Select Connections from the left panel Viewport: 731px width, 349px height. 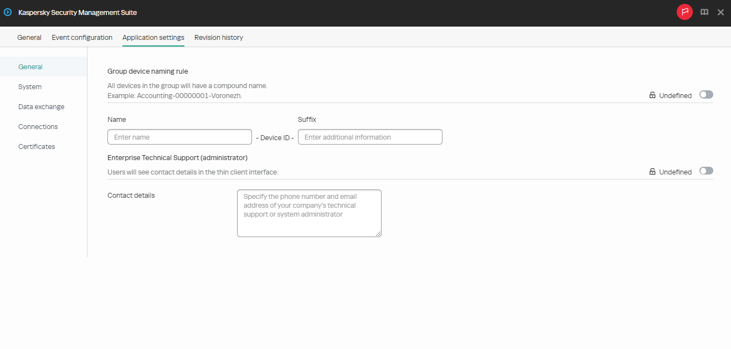click(38, 126)
